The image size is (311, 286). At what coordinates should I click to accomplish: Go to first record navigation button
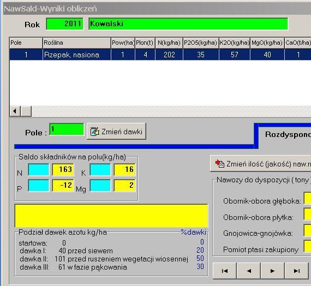(225, 271)
